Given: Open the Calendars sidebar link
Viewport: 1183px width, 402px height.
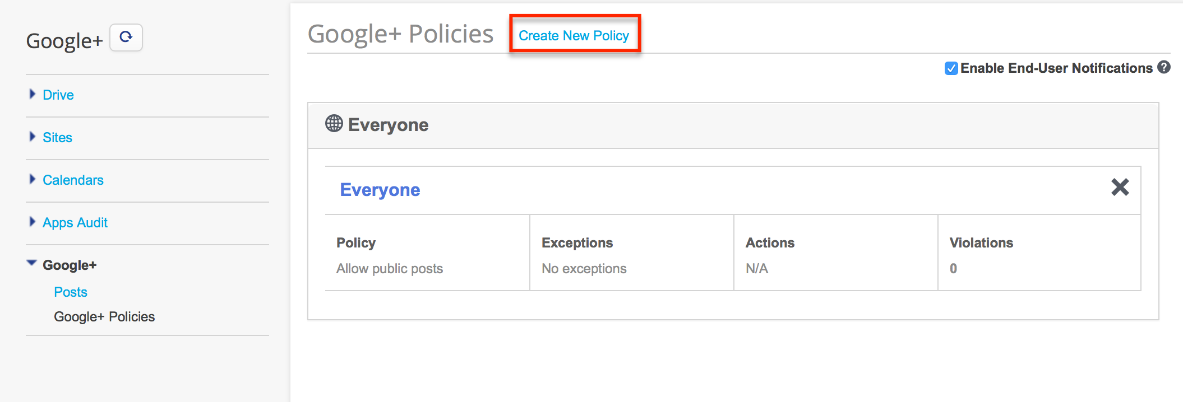Looking at the screenshot, I should (x=73, y=180).
